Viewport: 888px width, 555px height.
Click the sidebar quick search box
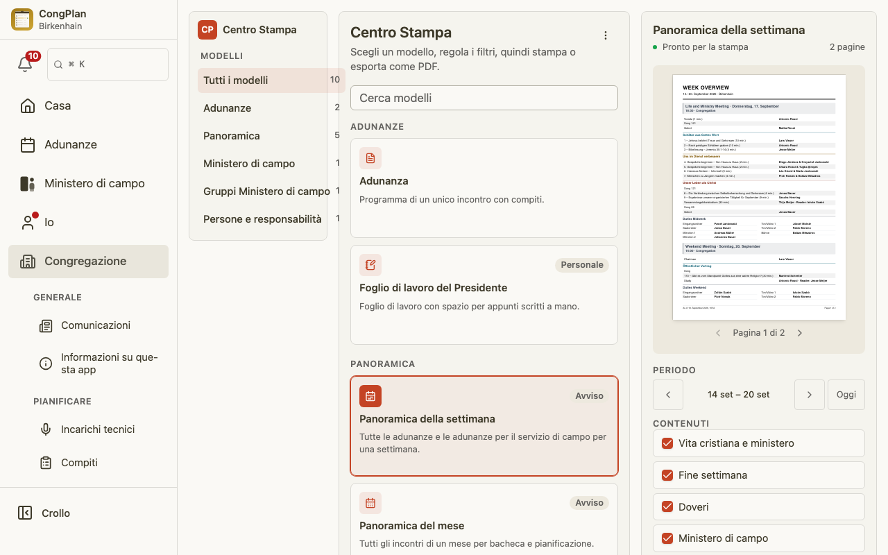[108, 65]
